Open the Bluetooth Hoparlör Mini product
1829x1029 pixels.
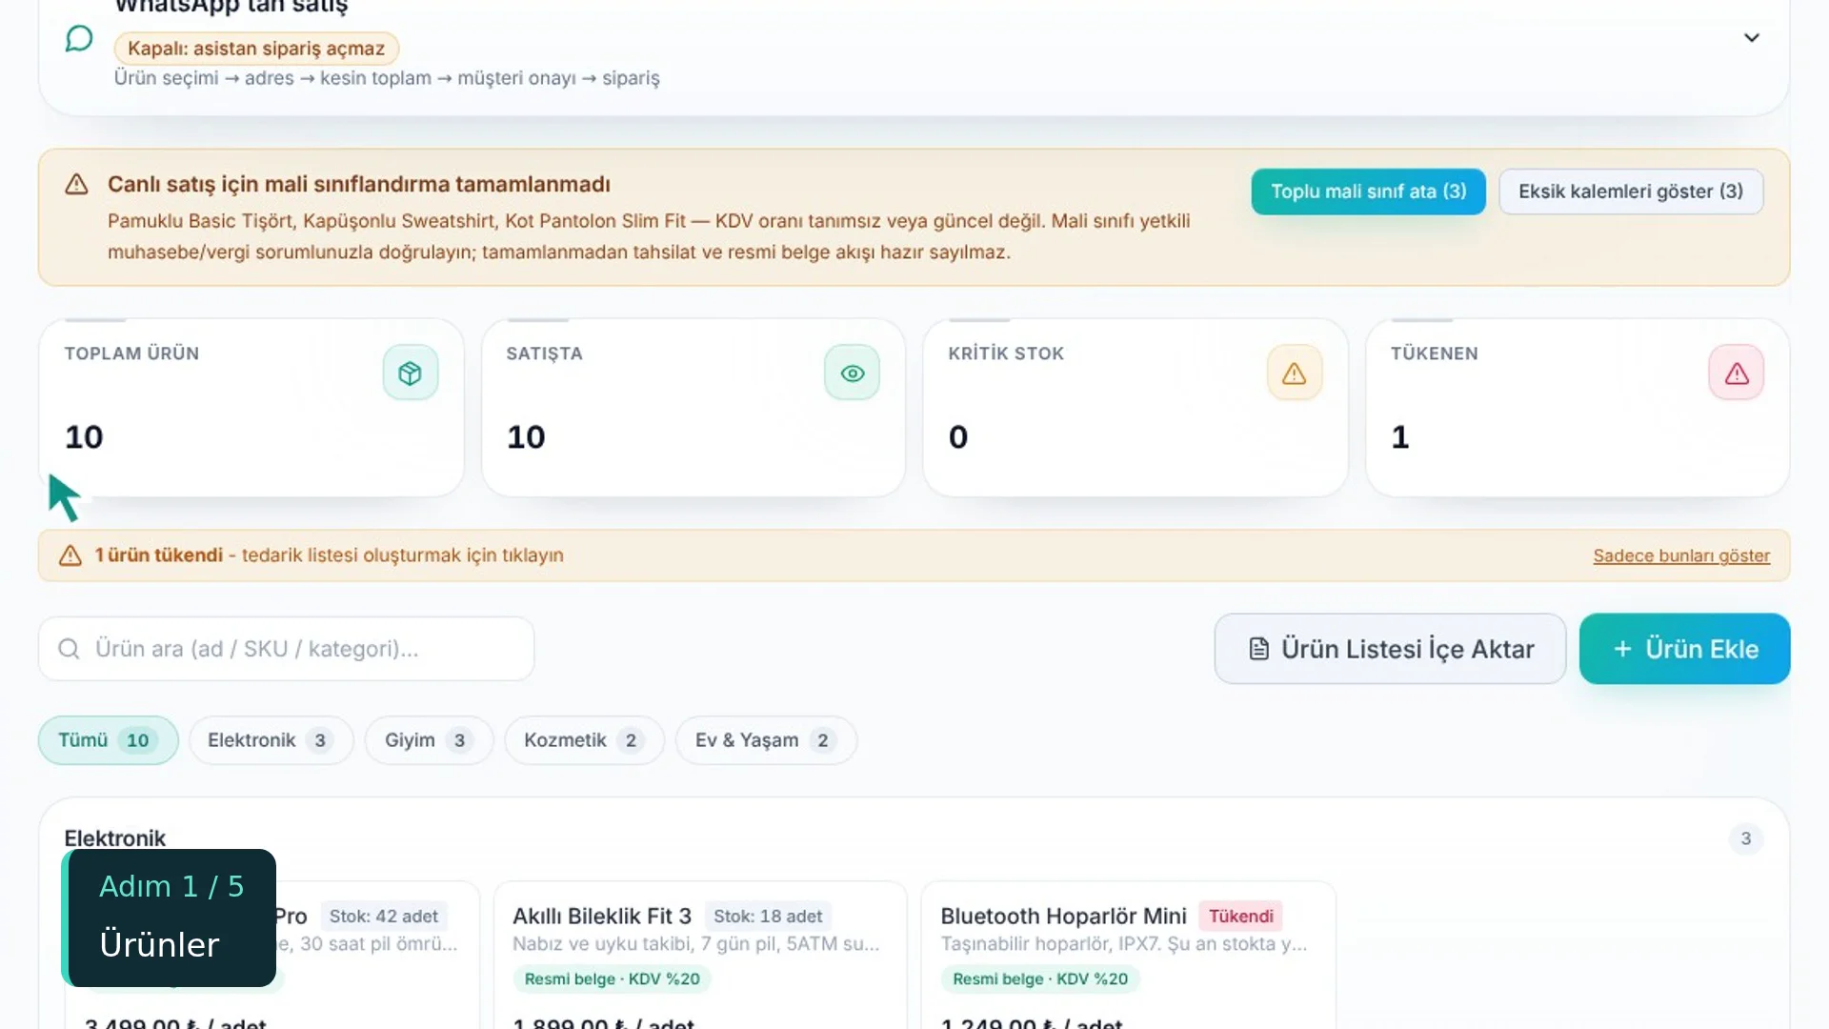(1128, 955)
